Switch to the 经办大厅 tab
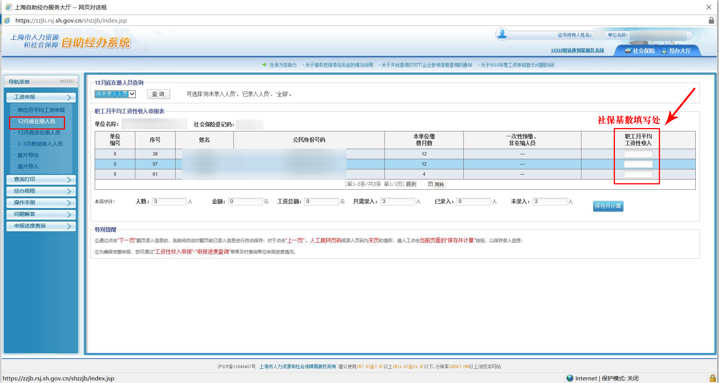This screenshot has width=719, height=383. 676,51
